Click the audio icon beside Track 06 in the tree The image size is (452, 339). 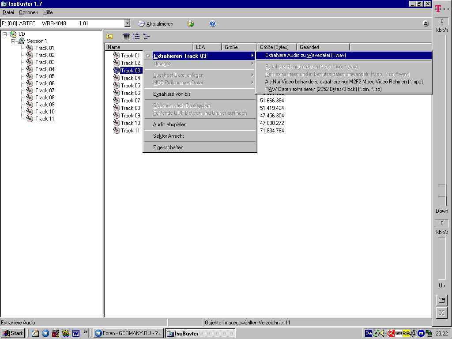[30, 83]
